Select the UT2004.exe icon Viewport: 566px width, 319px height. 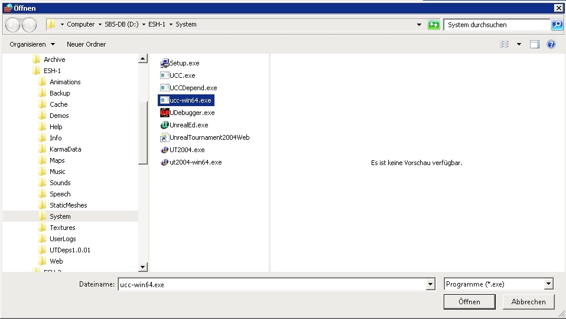165,150
